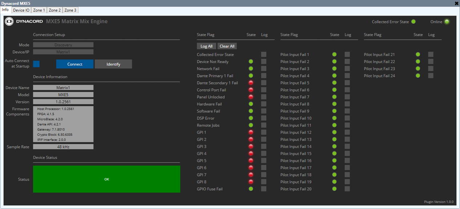The image size is (460, 209).
Task: Enable the Log checkbox for Device Not Ready
Action: [x=264, y=62]
